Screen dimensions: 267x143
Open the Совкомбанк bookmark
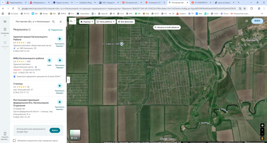click(83, 13)
